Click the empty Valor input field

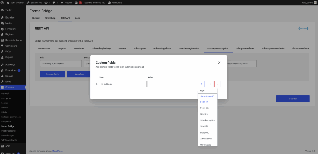(173, 84)
